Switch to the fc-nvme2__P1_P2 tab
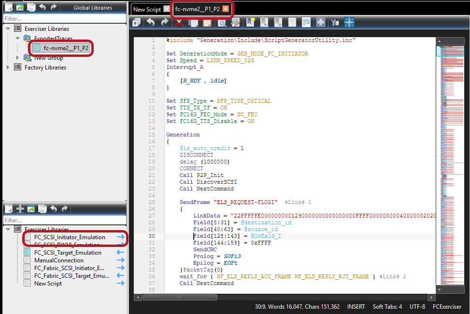Viewport: 470px width, 314px height. point(198,9)
